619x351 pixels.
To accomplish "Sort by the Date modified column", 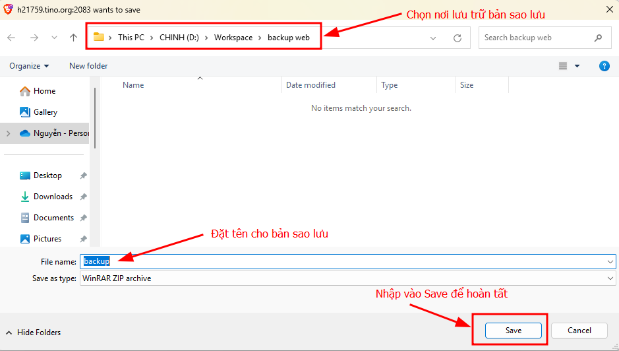I will tap(310, 85).
